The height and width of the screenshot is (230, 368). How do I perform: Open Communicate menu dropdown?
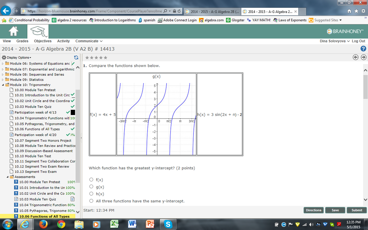(89, 41)
